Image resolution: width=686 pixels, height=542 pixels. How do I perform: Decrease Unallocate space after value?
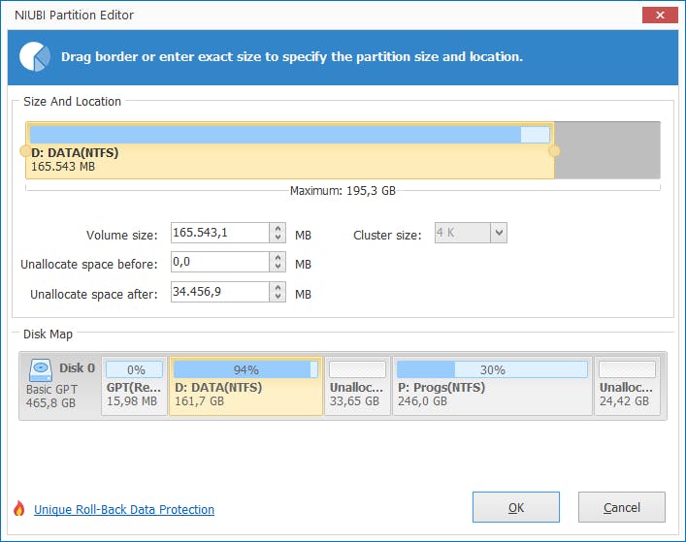[278, 297]
